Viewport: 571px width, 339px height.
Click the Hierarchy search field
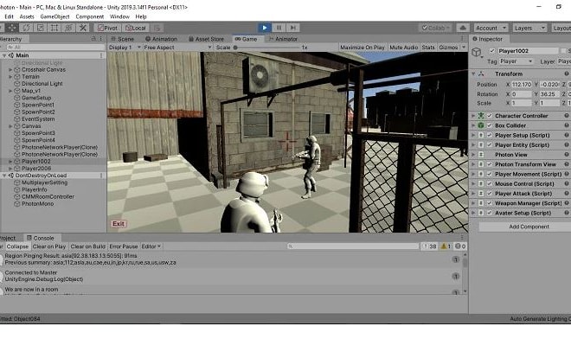(x=55, y=48)
